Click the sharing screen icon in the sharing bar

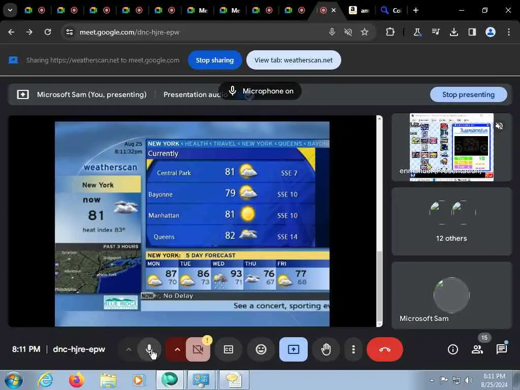(13, 60)
